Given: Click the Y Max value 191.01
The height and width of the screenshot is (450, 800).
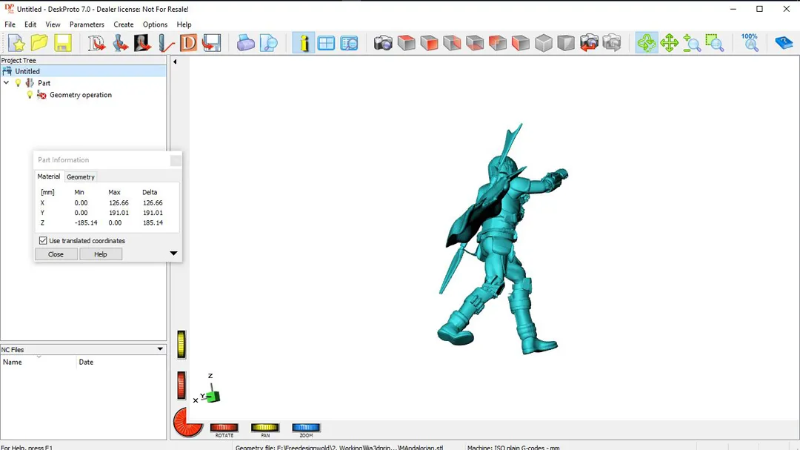Looking at the screenshot, I should 119,213.
